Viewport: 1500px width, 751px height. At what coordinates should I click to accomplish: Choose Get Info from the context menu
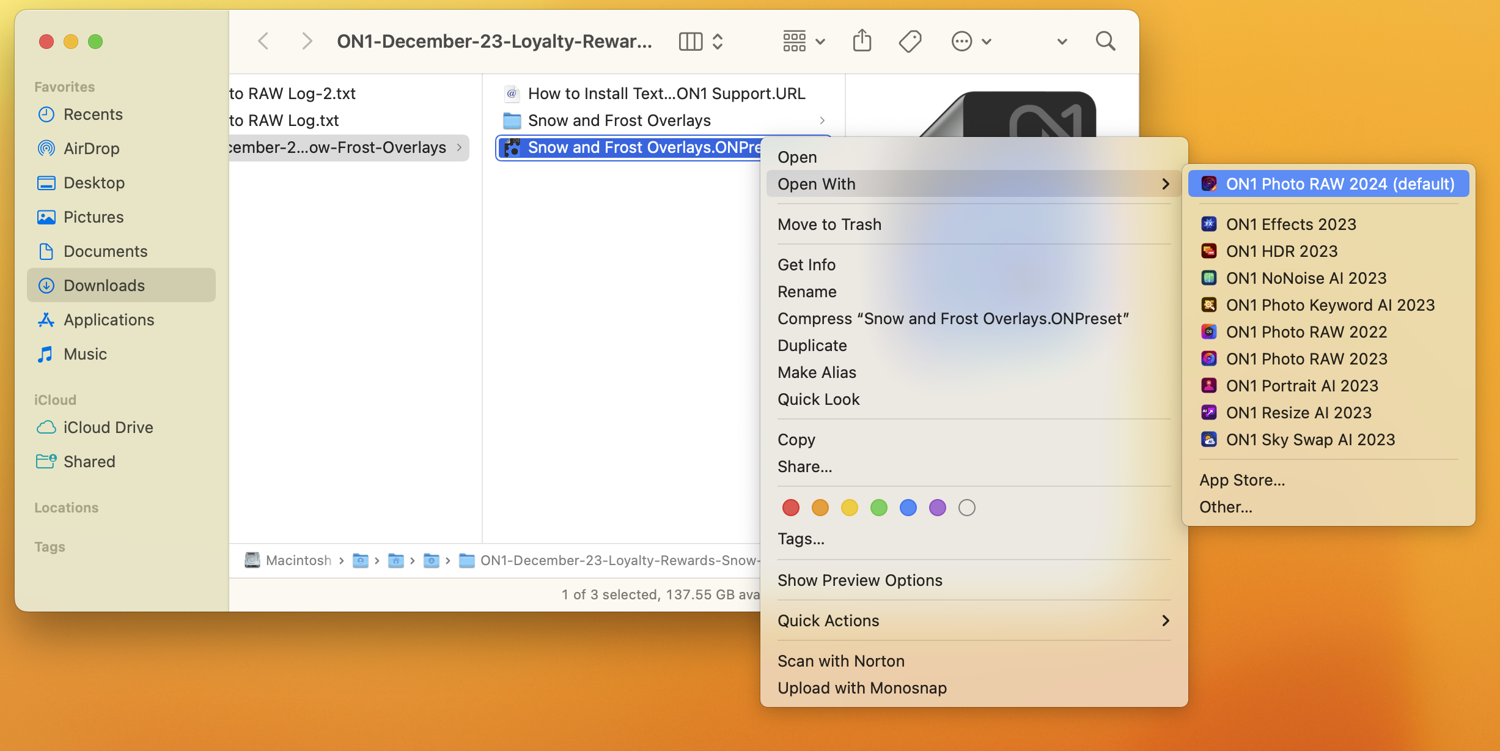974,265
